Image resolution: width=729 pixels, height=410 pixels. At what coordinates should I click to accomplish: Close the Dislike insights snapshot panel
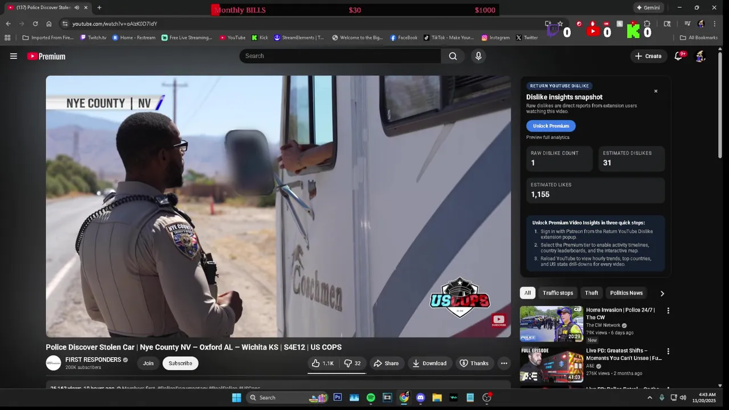coord(656,91)
